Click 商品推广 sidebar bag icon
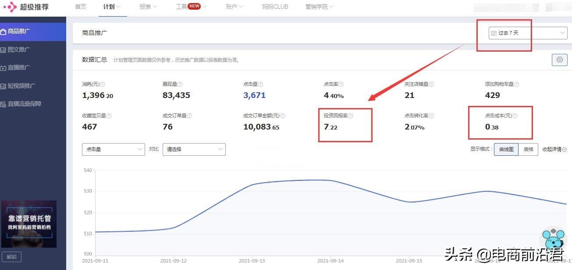The width and height of the screenshot is (572, 270). tap(3, 32)
